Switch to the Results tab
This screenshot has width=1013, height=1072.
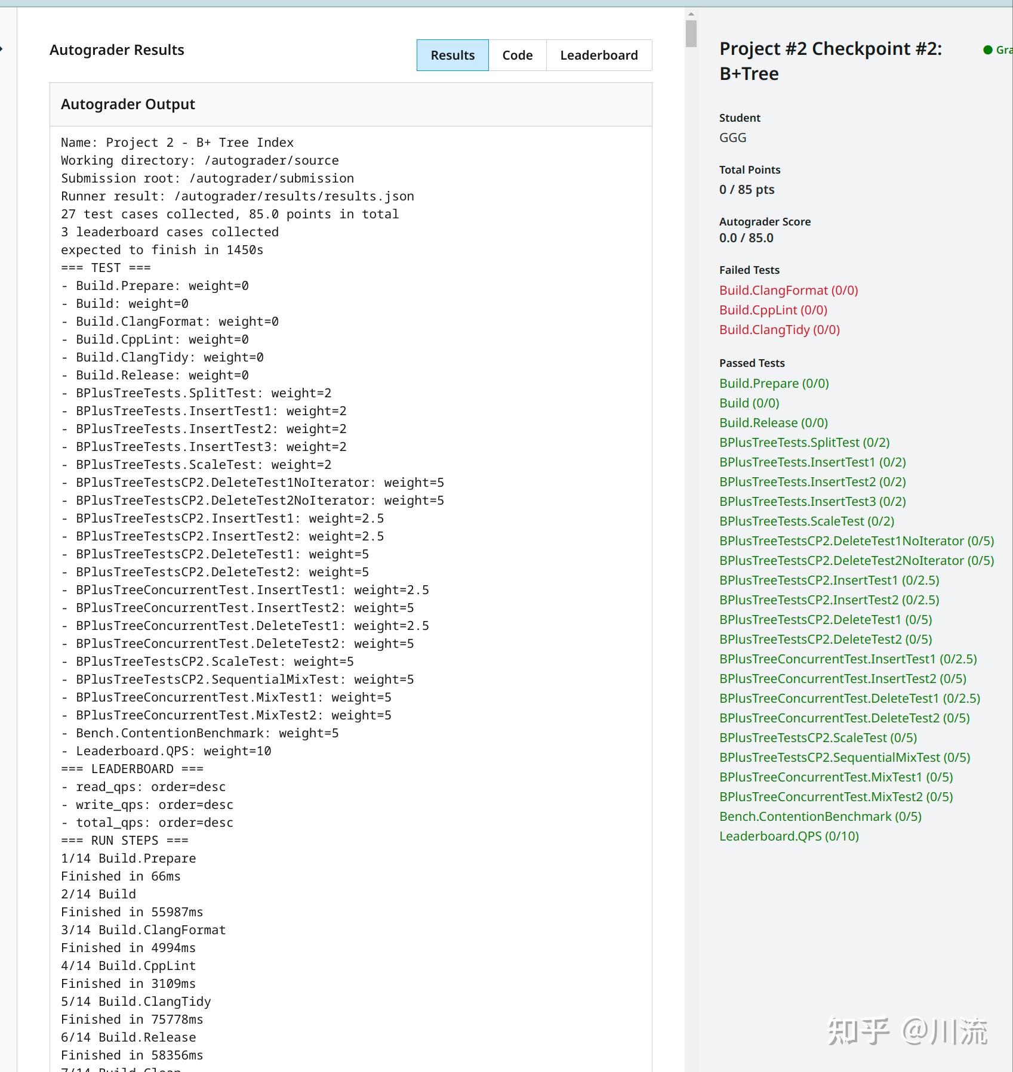tap(452, 55)
